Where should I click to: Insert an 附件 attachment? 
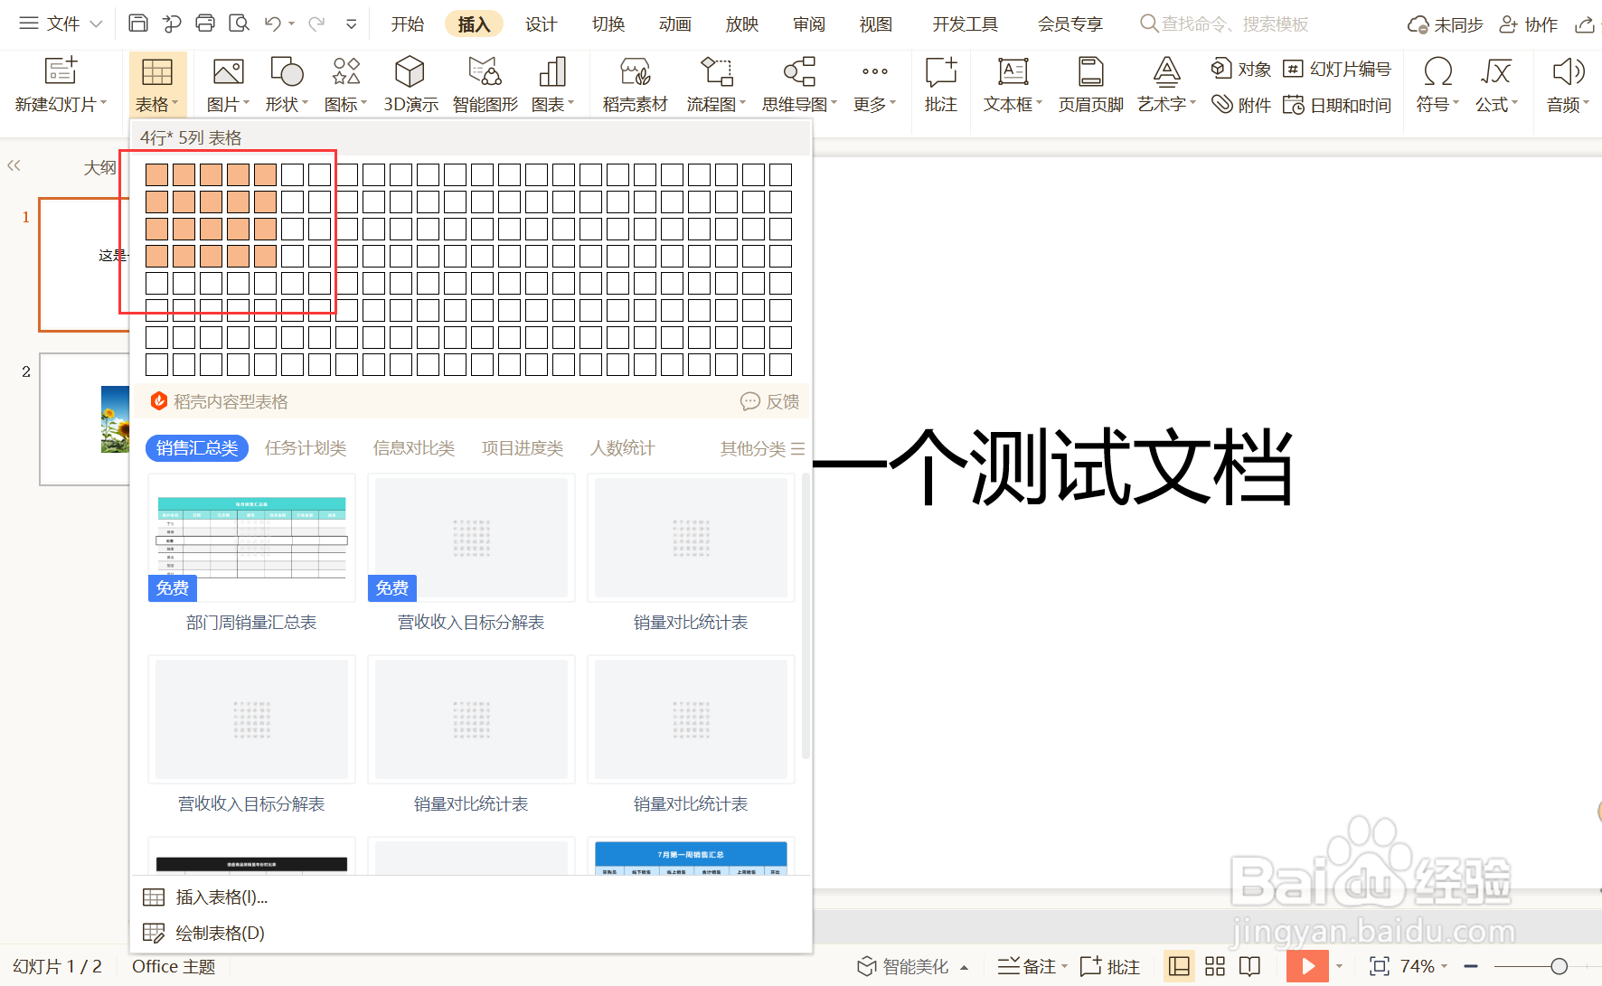click(x=1241, y=105)
